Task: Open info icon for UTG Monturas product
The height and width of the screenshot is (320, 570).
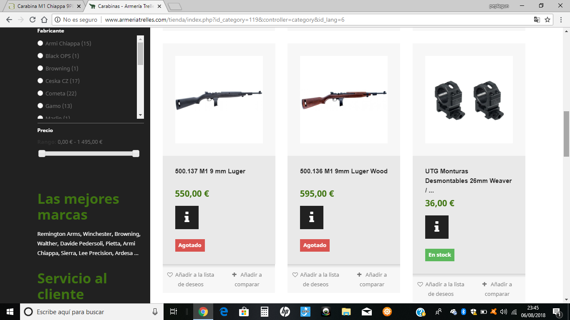Action: click(436, 227)
